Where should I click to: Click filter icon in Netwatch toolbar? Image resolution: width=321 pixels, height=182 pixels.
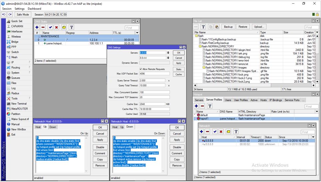[236, 132]
